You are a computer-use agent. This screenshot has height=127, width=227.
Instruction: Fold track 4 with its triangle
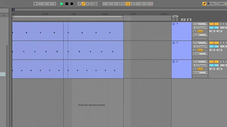[x=174, y=24]
